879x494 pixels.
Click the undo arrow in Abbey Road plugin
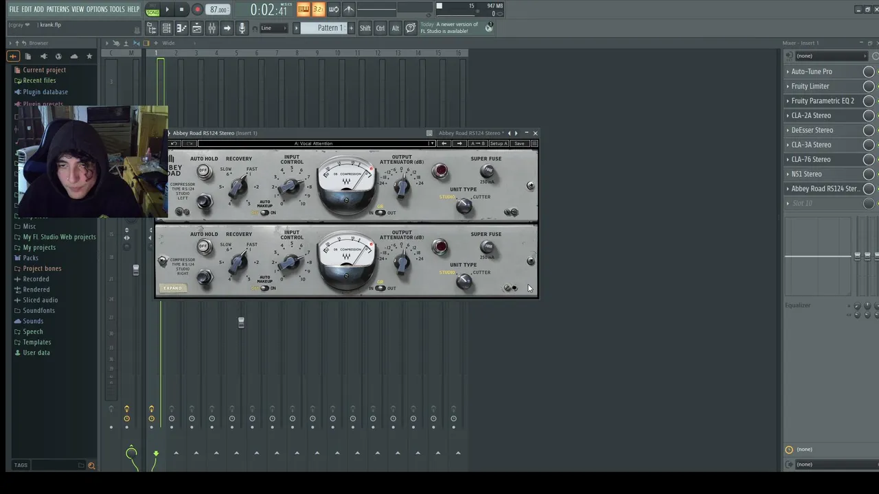point(174,143)
